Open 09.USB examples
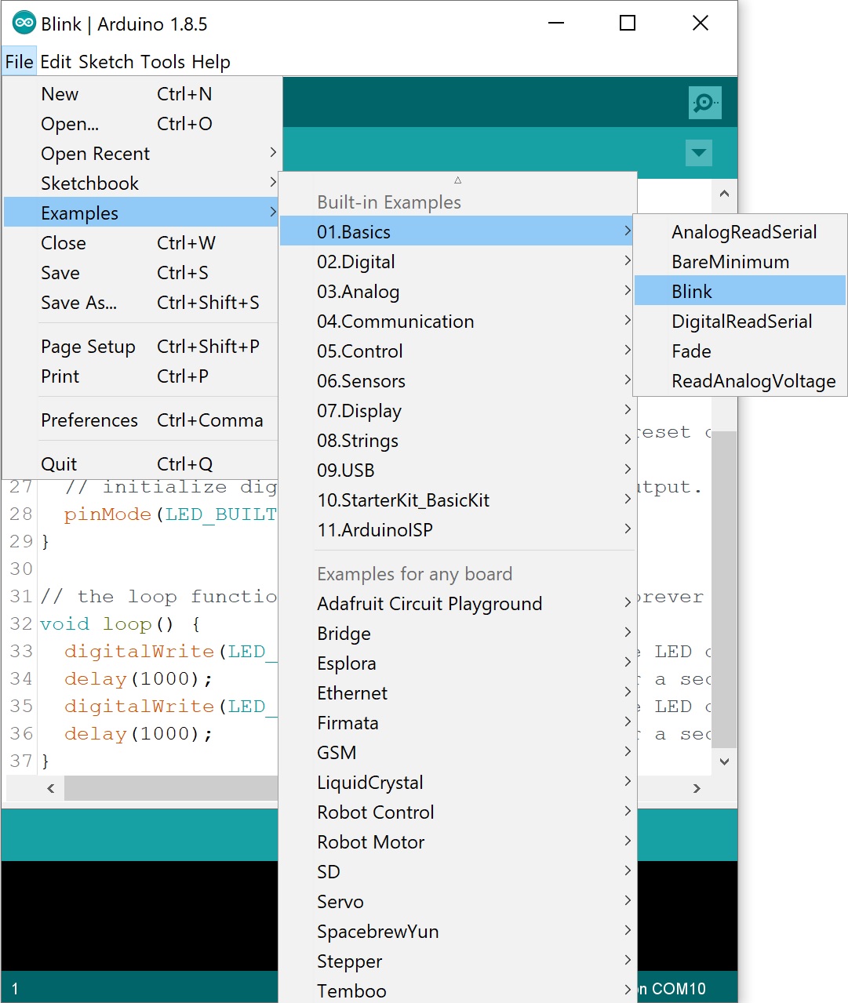The height and width of the screenshot is (1003, 848). pyautogui.click(x=457, y=471)
